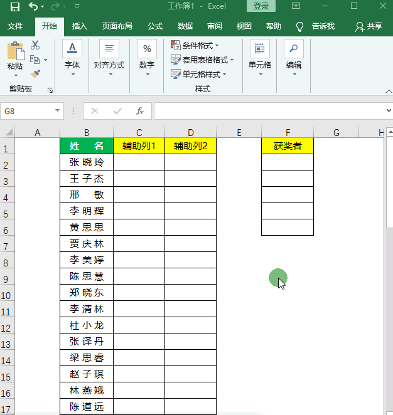
Task: Click the 获奖者 header cell
Action: [x=288, y=146]
